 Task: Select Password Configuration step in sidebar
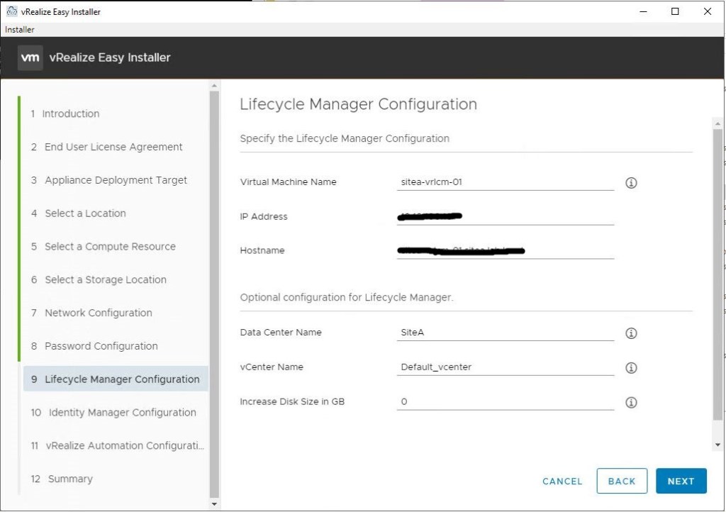tap(101, 346)
